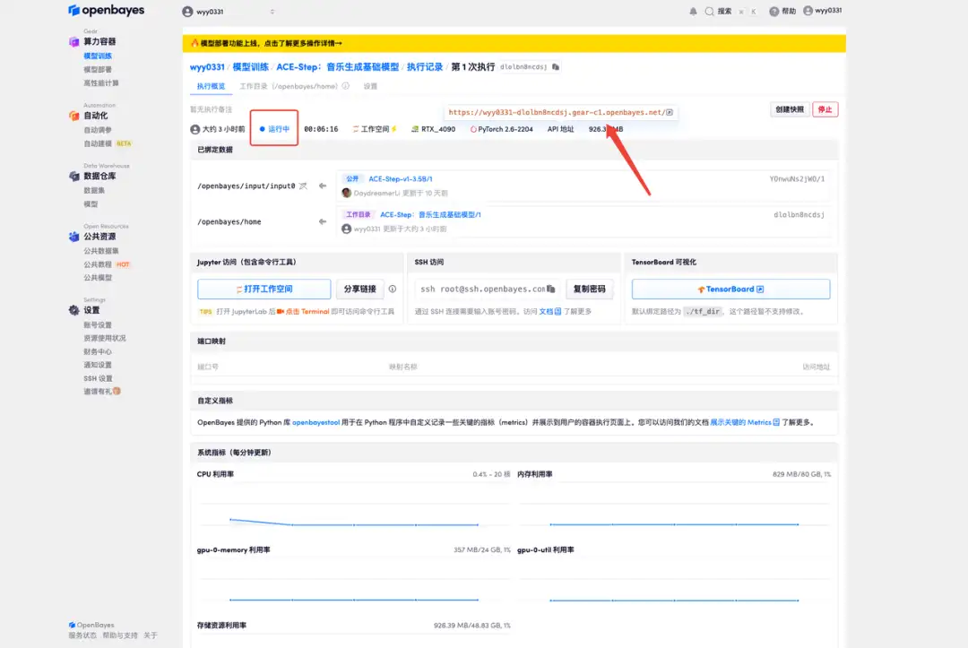This screenshot has width=968, height=648.
Task: Click the arrow icon beside /openbayes/input/input0
Action: pyautogui.click(x=323, y=186)
